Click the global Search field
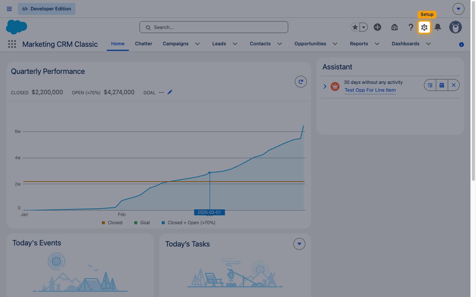Viewport: 476px width, 297px height. 214,27
